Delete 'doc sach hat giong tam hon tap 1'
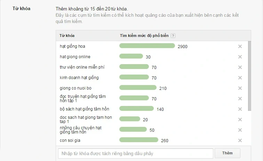This screenshot has width=263, height=161. pyautogui.click(x=240, y=120)
